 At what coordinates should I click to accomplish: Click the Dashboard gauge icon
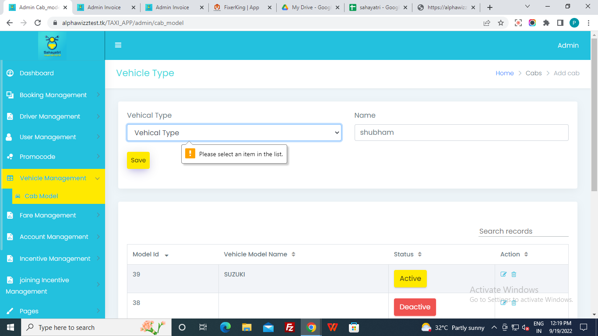(x=10, y=73)
